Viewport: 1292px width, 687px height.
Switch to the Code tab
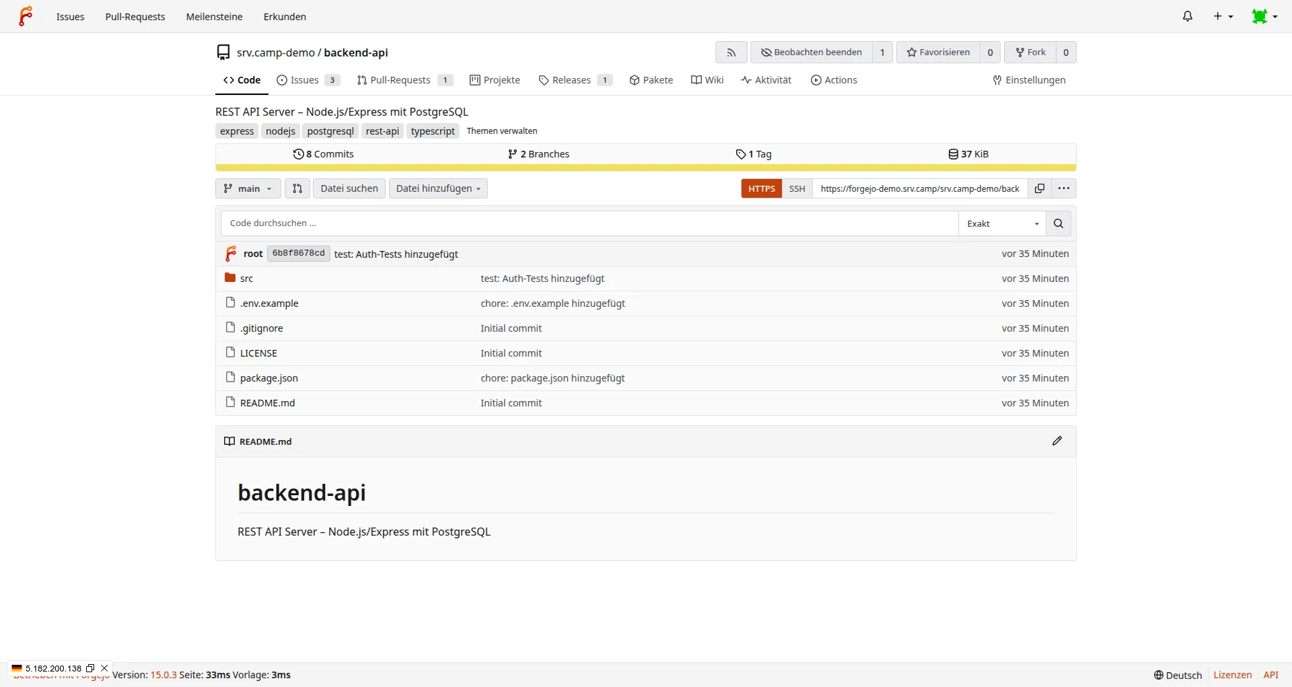[242, 80]
